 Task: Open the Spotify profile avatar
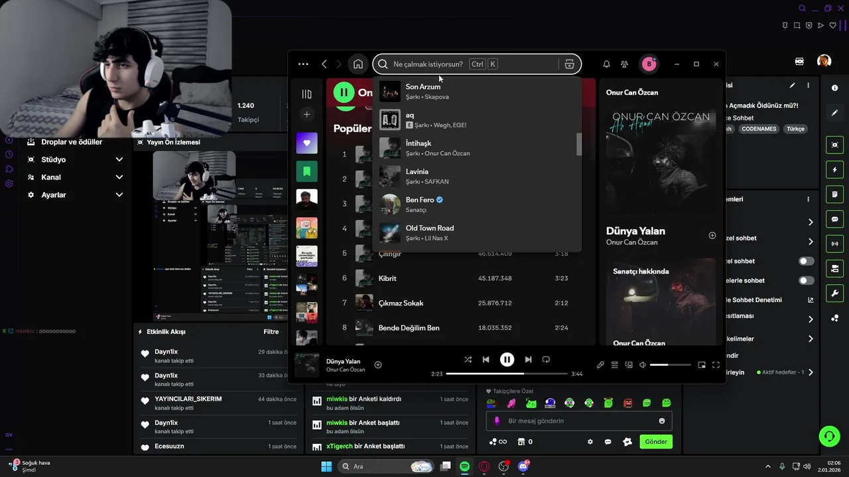point(649,64)
